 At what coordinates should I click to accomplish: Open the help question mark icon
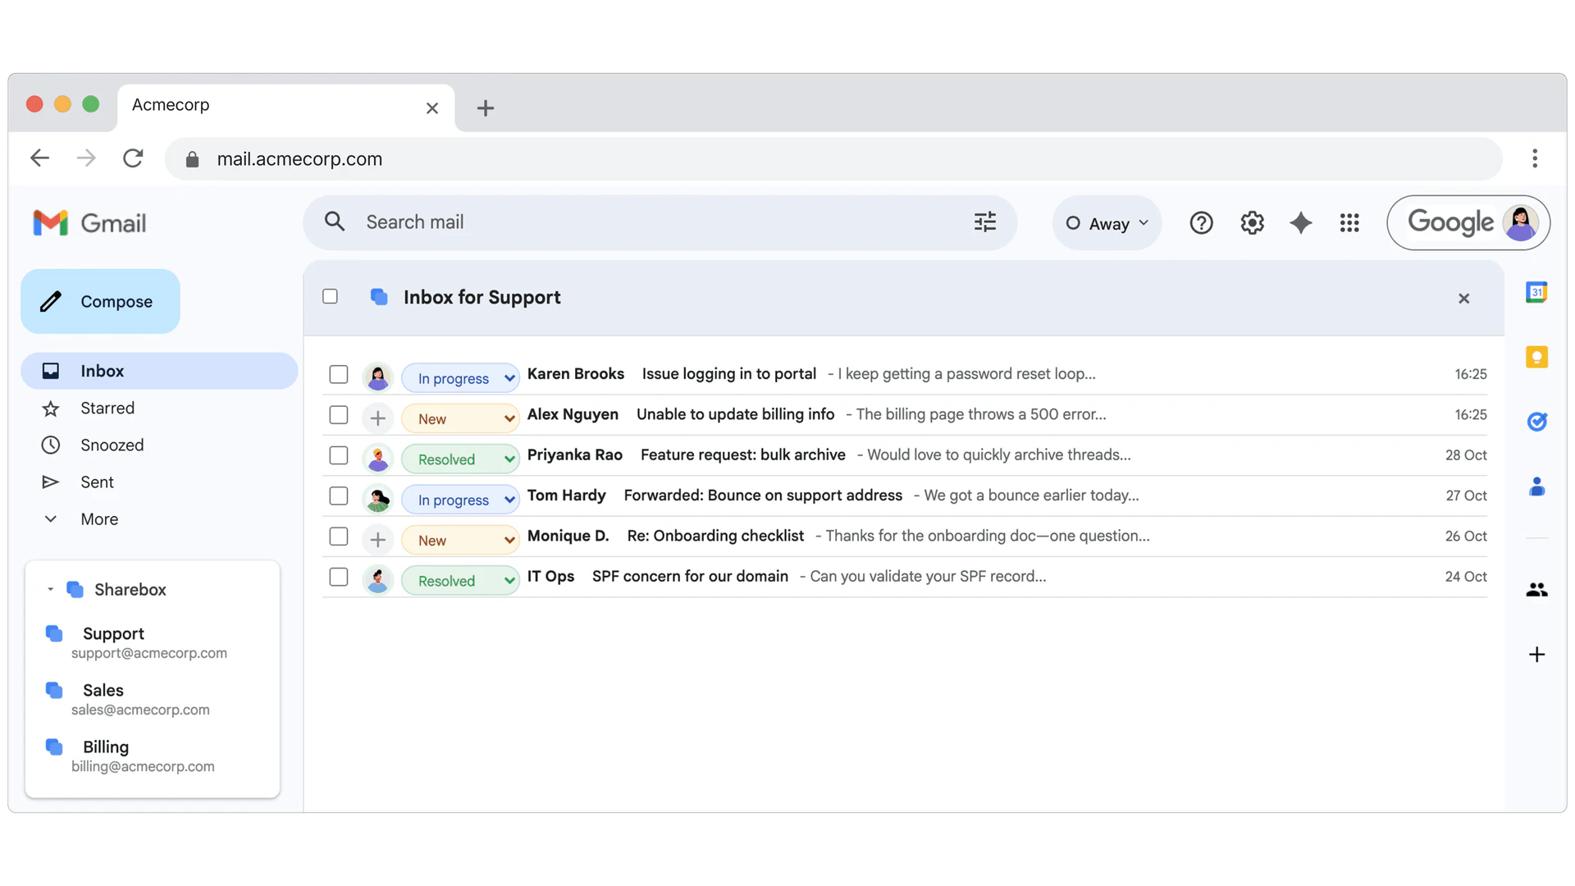[1201, 223]
